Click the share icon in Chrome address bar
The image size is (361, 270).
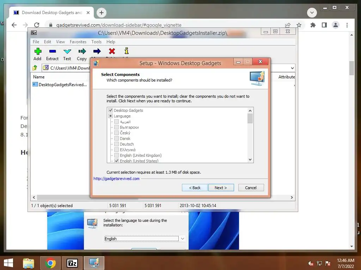[288, 25]
